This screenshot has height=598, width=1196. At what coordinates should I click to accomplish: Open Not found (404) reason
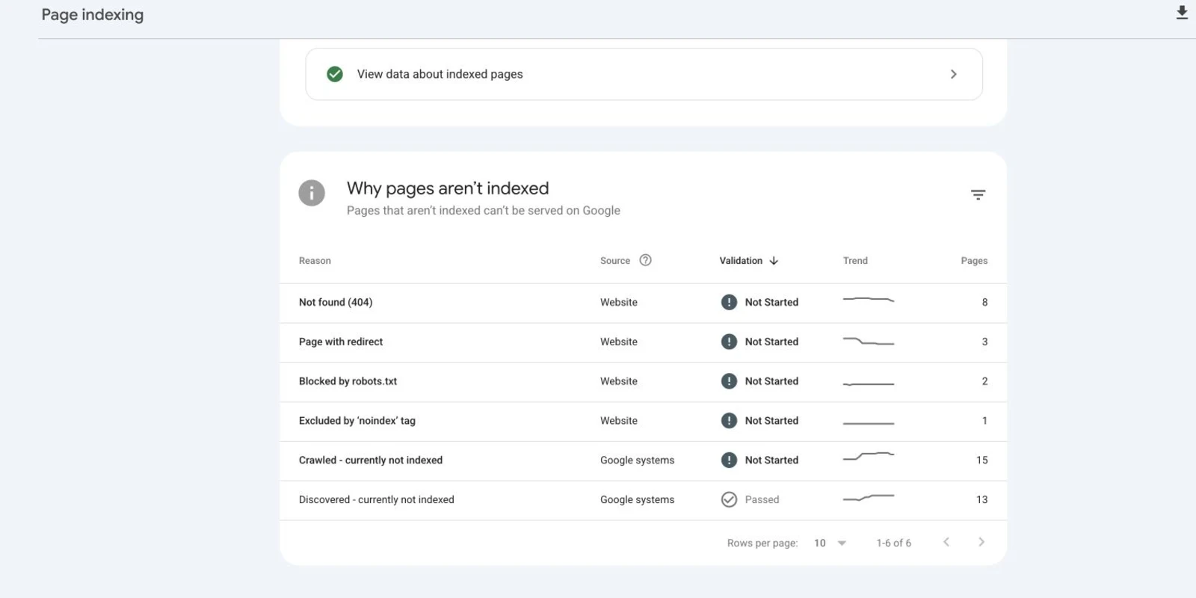pyautogui.click(x=336, y=302)
